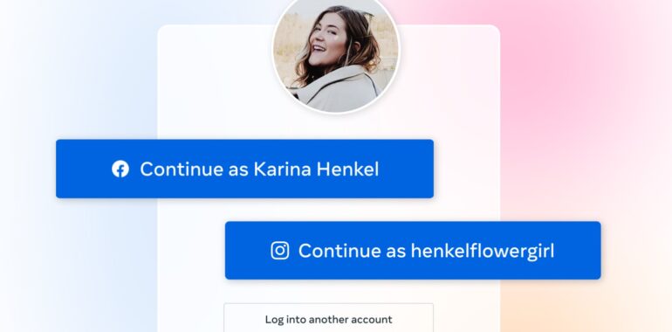This screenshot has width=672, height=332.
Task: Click the "Karina Henkel" name text
Action: pyautogui.click(x=316, y=169)
